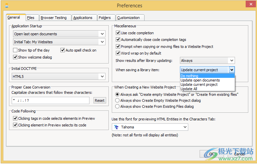Close the Preferences dialog
This screenshot has height=164, width=257.
point(251,4)
